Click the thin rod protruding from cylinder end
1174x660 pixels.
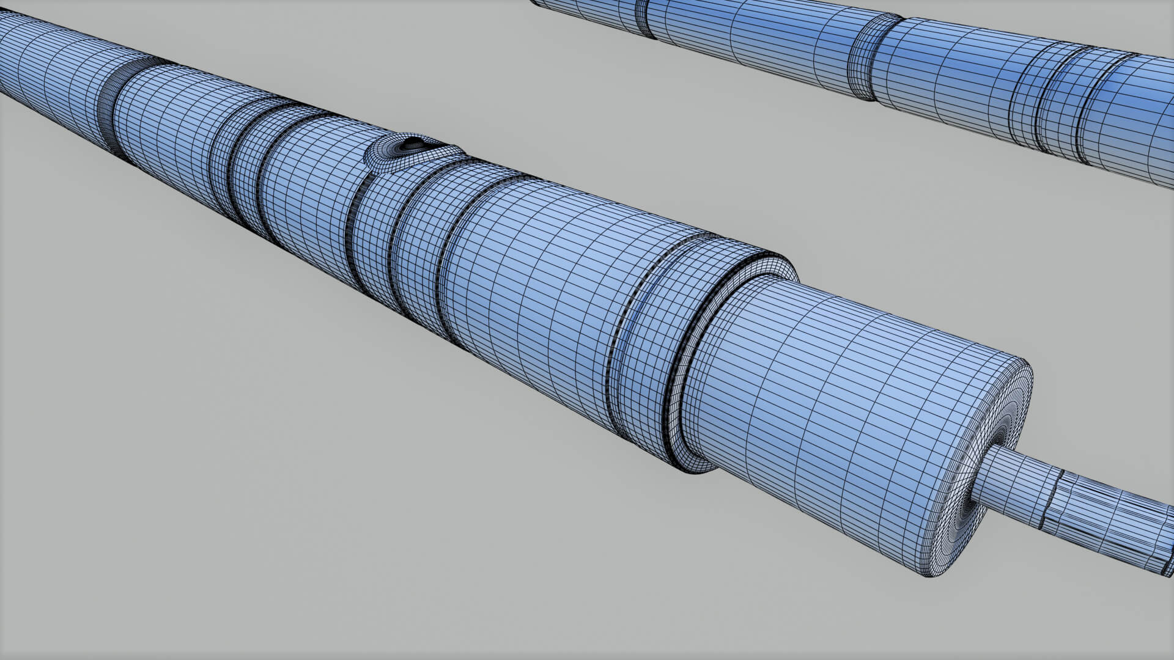tap(1074, 510)
